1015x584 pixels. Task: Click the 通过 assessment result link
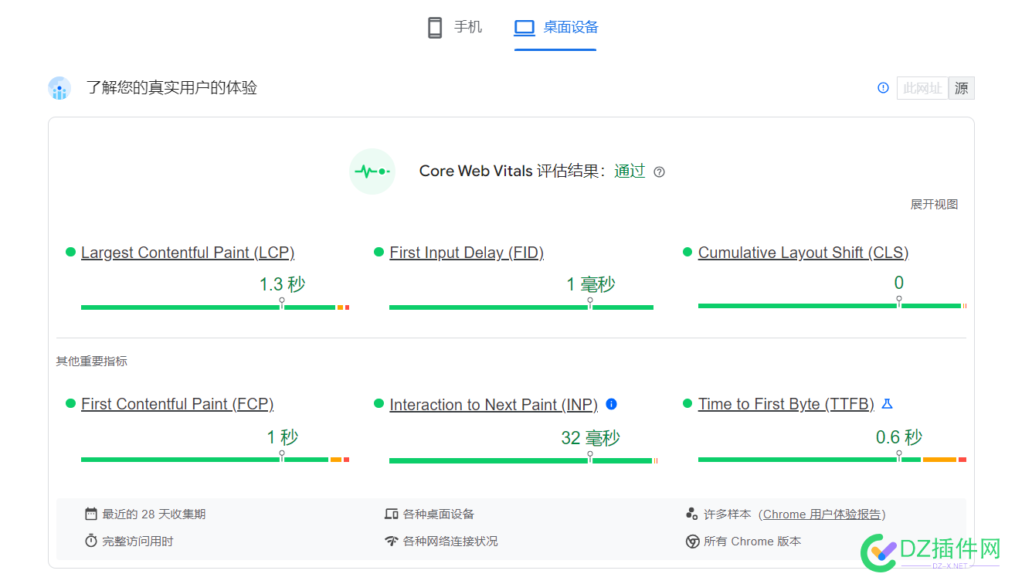pos(630,171)
